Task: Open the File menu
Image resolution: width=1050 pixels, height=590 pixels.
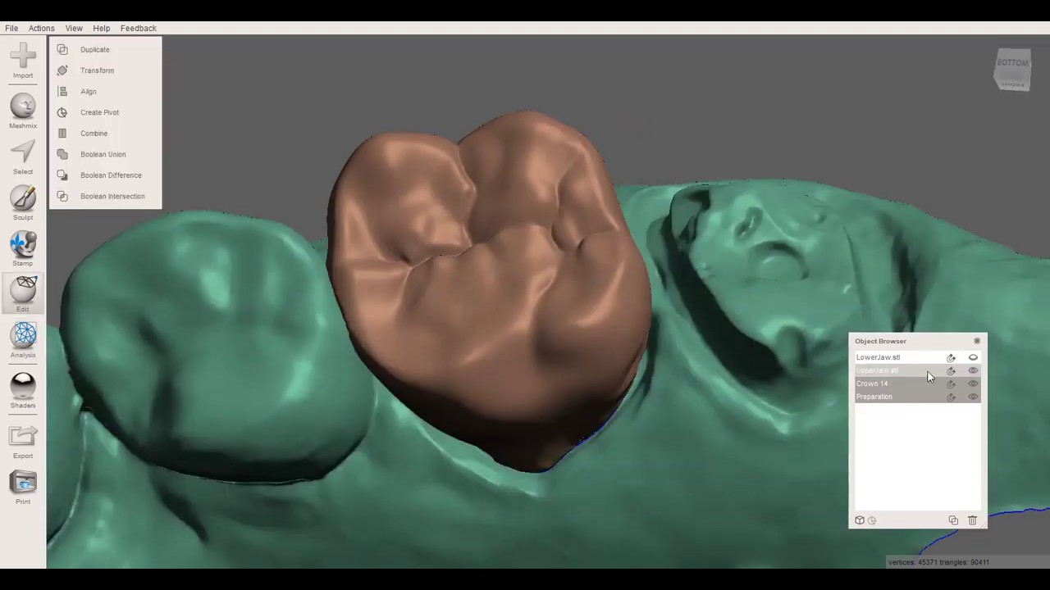Action: 11,28
